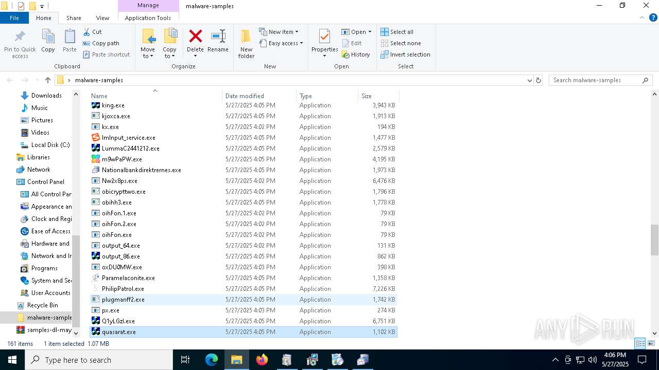659x370 pixels.
Task: Switch to the Share tab
Action: pos(74,18)
